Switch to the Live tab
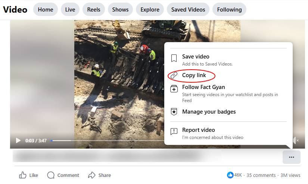The height and width of the screenshot is (184, 308). click(x=70, y=10)
